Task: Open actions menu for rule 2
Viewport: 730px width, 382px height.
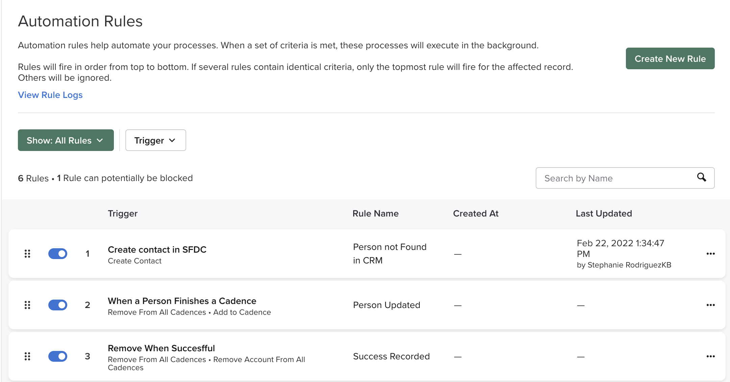Action: [x=711, y=305]
